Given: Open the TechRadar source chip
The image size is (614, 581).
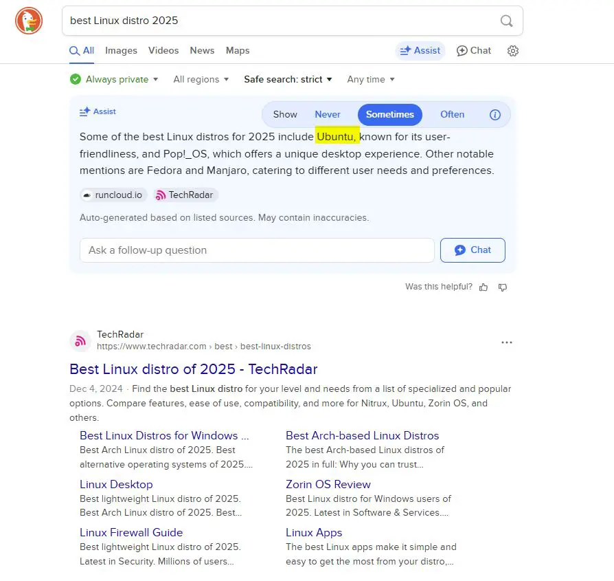Looking at the screenshot, I should pyautogui.click(x=185, y=195).
